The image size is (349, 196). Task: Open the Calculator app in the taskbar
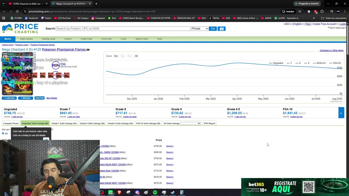point(182,193)
